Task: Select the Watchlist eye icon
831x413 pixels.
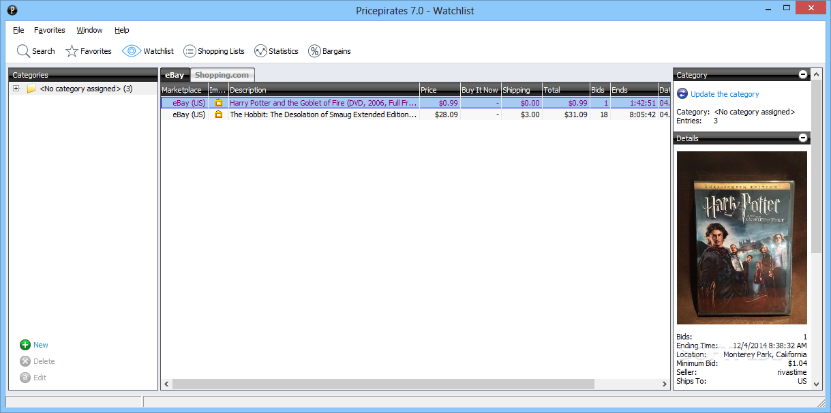Action: [x=132, y=51]
